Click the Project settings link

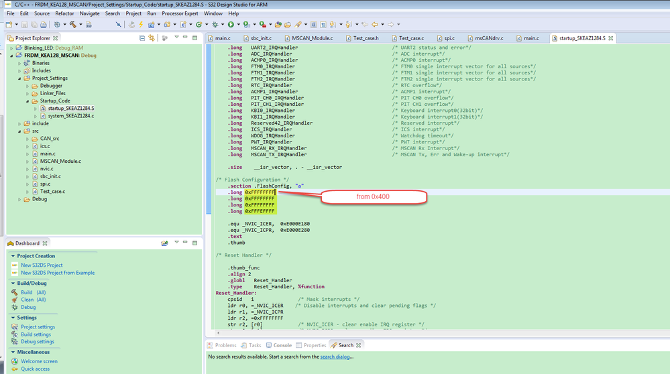click(38, 327)
